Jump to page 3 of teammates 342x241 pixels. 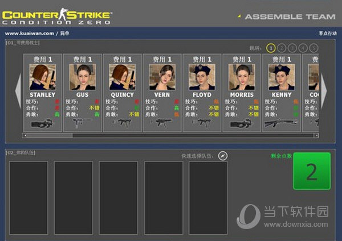(x=292, y=48)
